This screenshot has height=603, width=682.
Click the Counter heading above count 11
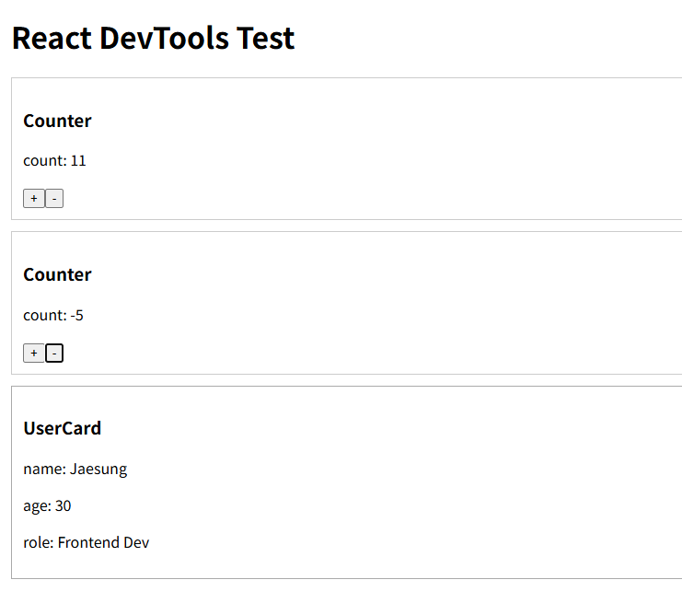[x=57, y=121]
